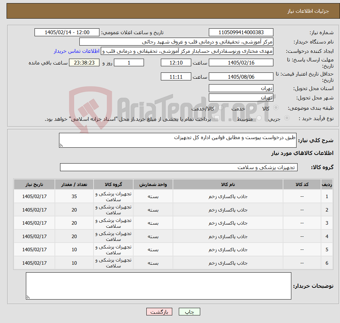Click the buyer organization name field
The height and width of the screenshot is (323, 340).
[176, 42]
